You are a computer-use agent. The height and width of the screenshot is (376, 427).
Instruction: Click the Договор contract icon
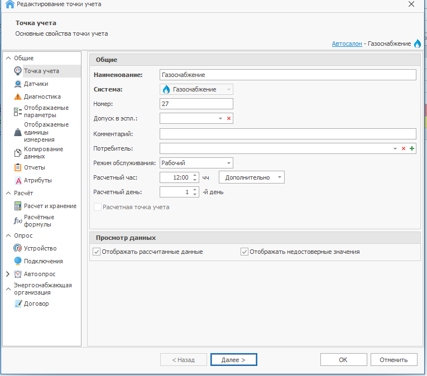tap(18, 303)
